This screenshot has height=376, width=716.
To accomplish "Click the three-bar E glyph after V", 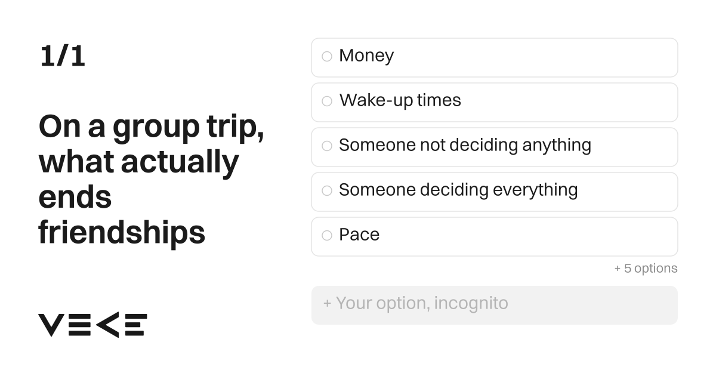I will point(79,325).
